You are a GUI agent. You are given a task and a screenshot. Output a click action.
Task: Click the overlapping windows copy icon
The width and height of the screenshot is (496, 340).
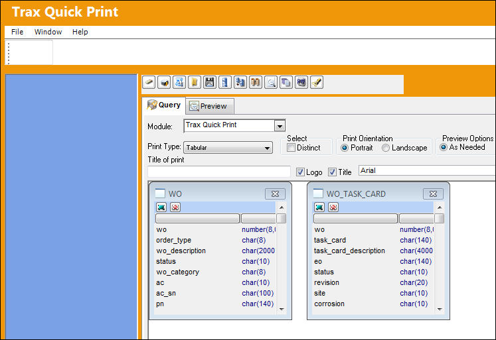tap(286, 82)
